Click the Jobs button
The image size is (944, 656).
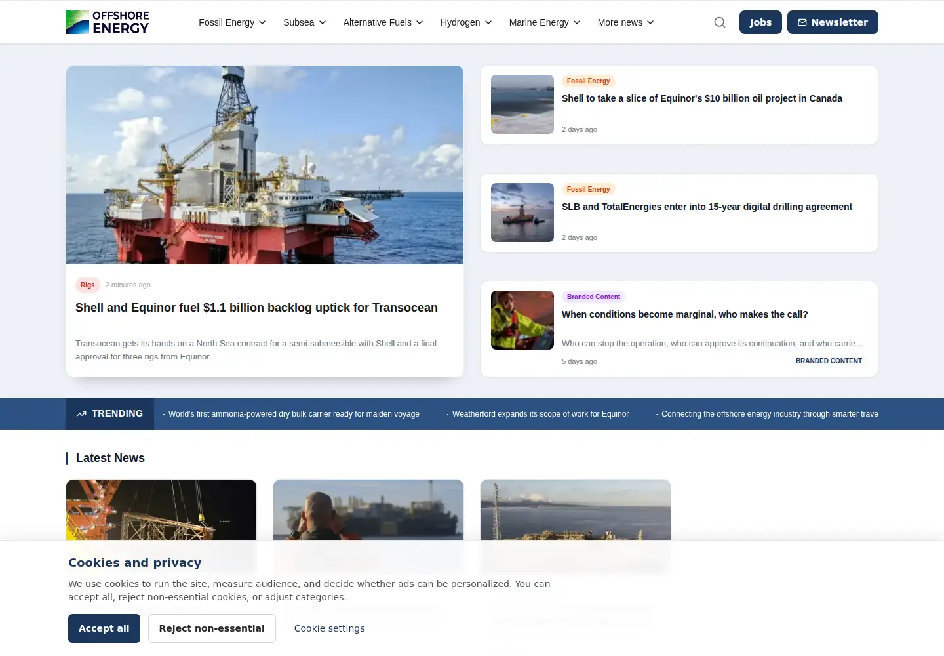point(760,22)
